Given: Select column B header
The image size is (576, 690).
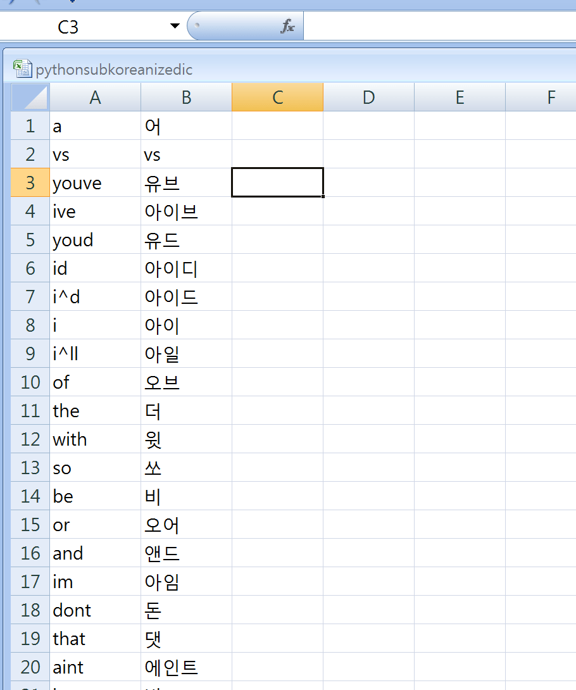Looking at the screenshot, I should pos(185,97).
